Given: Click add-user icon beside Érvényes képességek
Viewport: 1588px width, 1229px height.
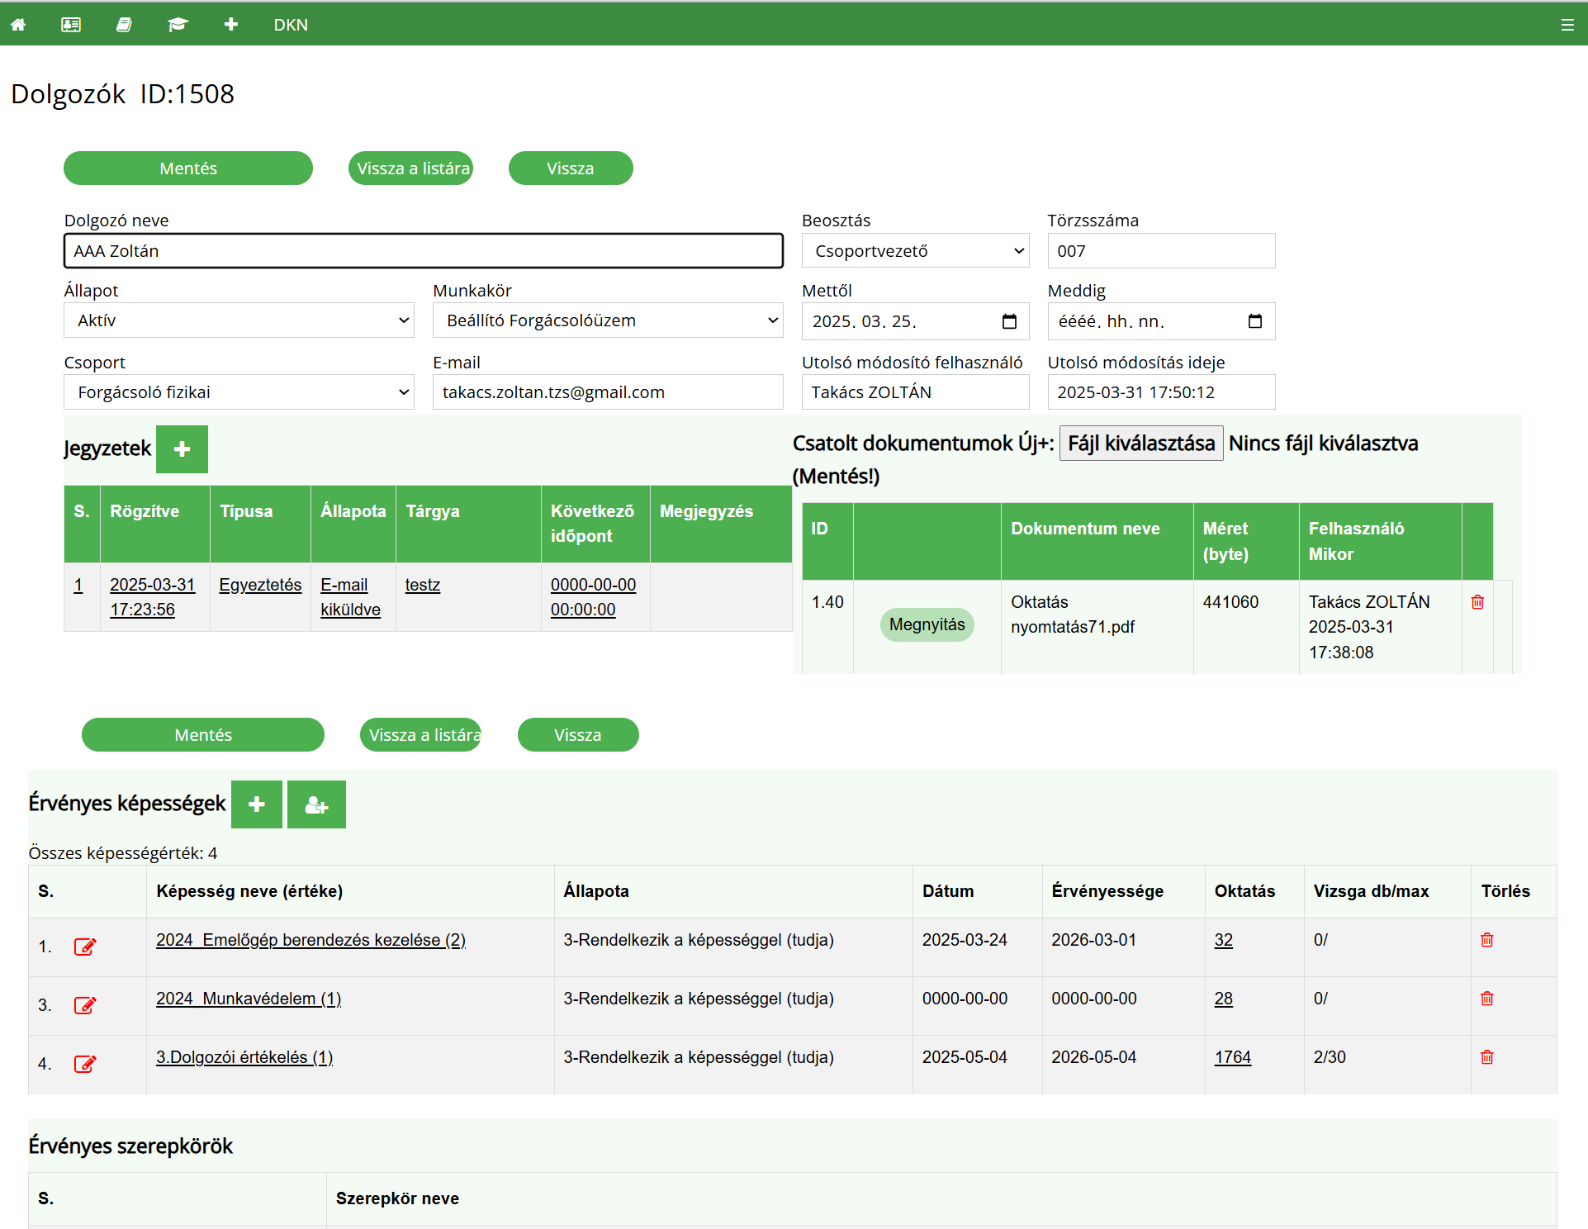Looking at the screenshot, I should (316, 804).
